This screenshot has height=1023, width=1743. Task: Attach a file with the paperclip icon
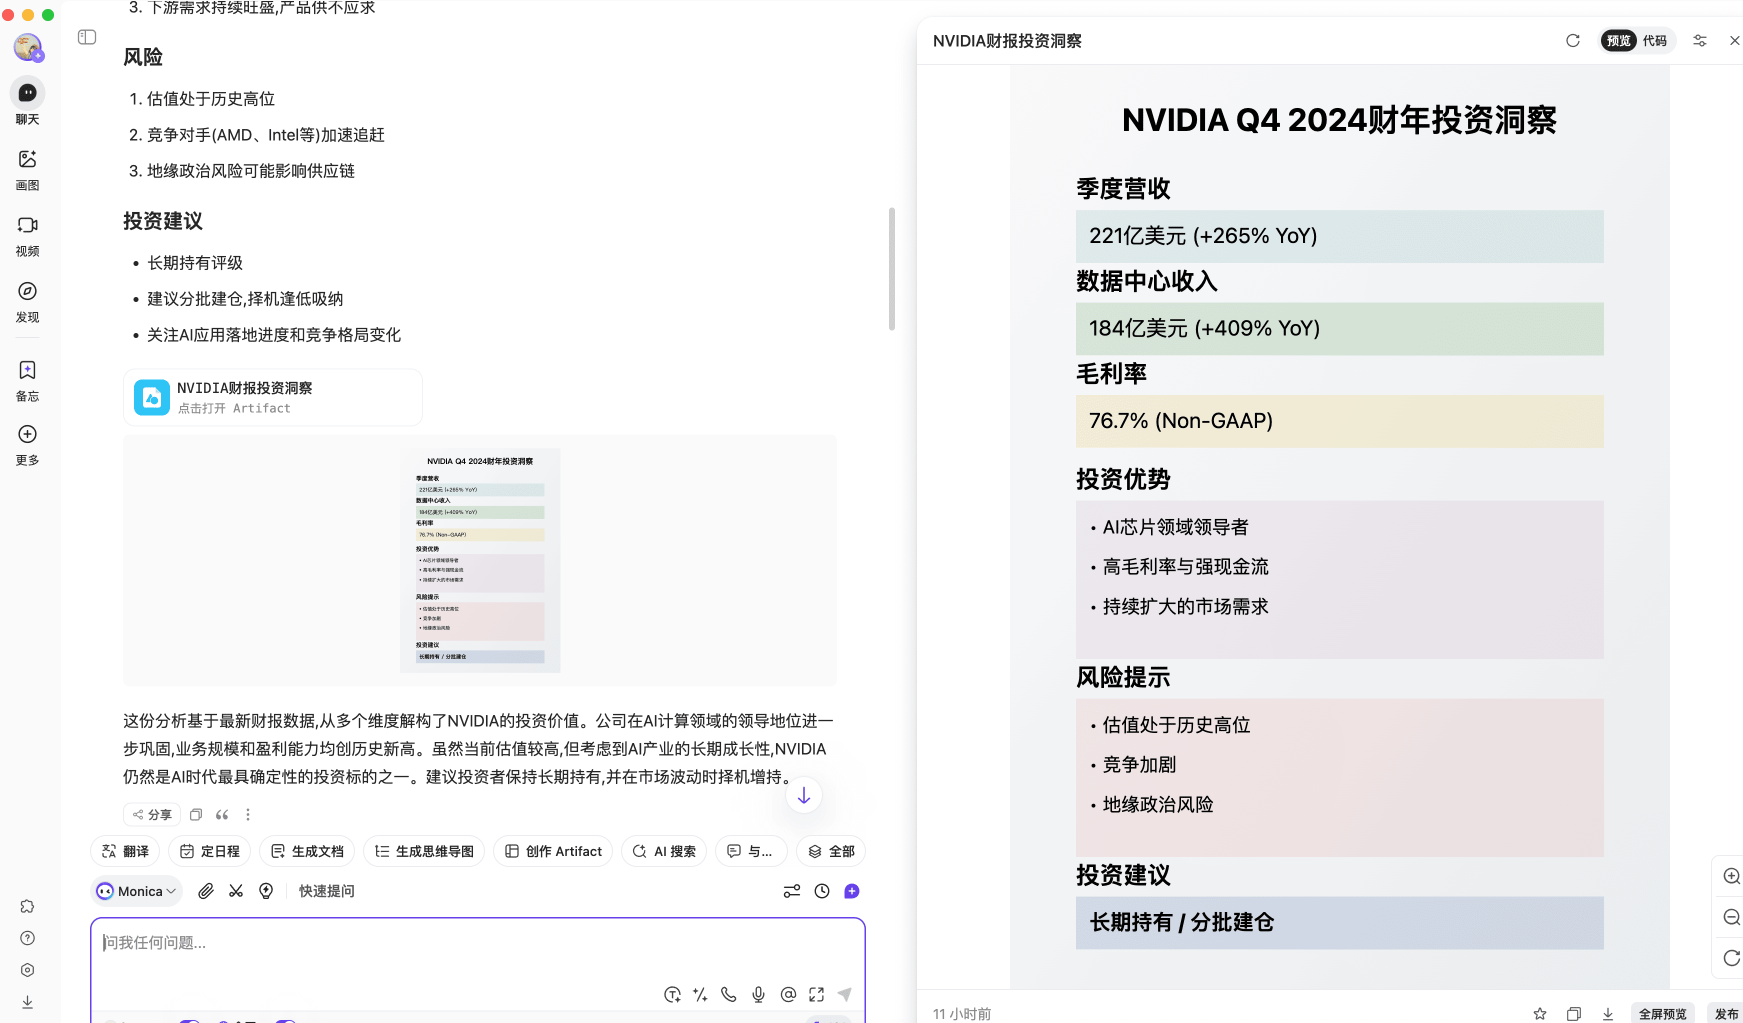point(205,891)
